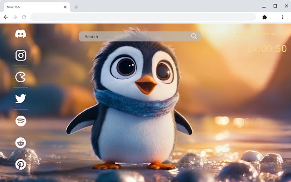Open the Spotify shortcut
291x182 pixels.
coord(20,121)
